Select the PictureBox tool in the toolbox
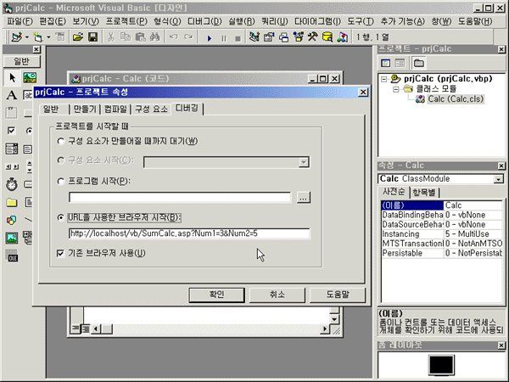The width and height of the screenshot is (509, 382). click(x=30, y=77)
